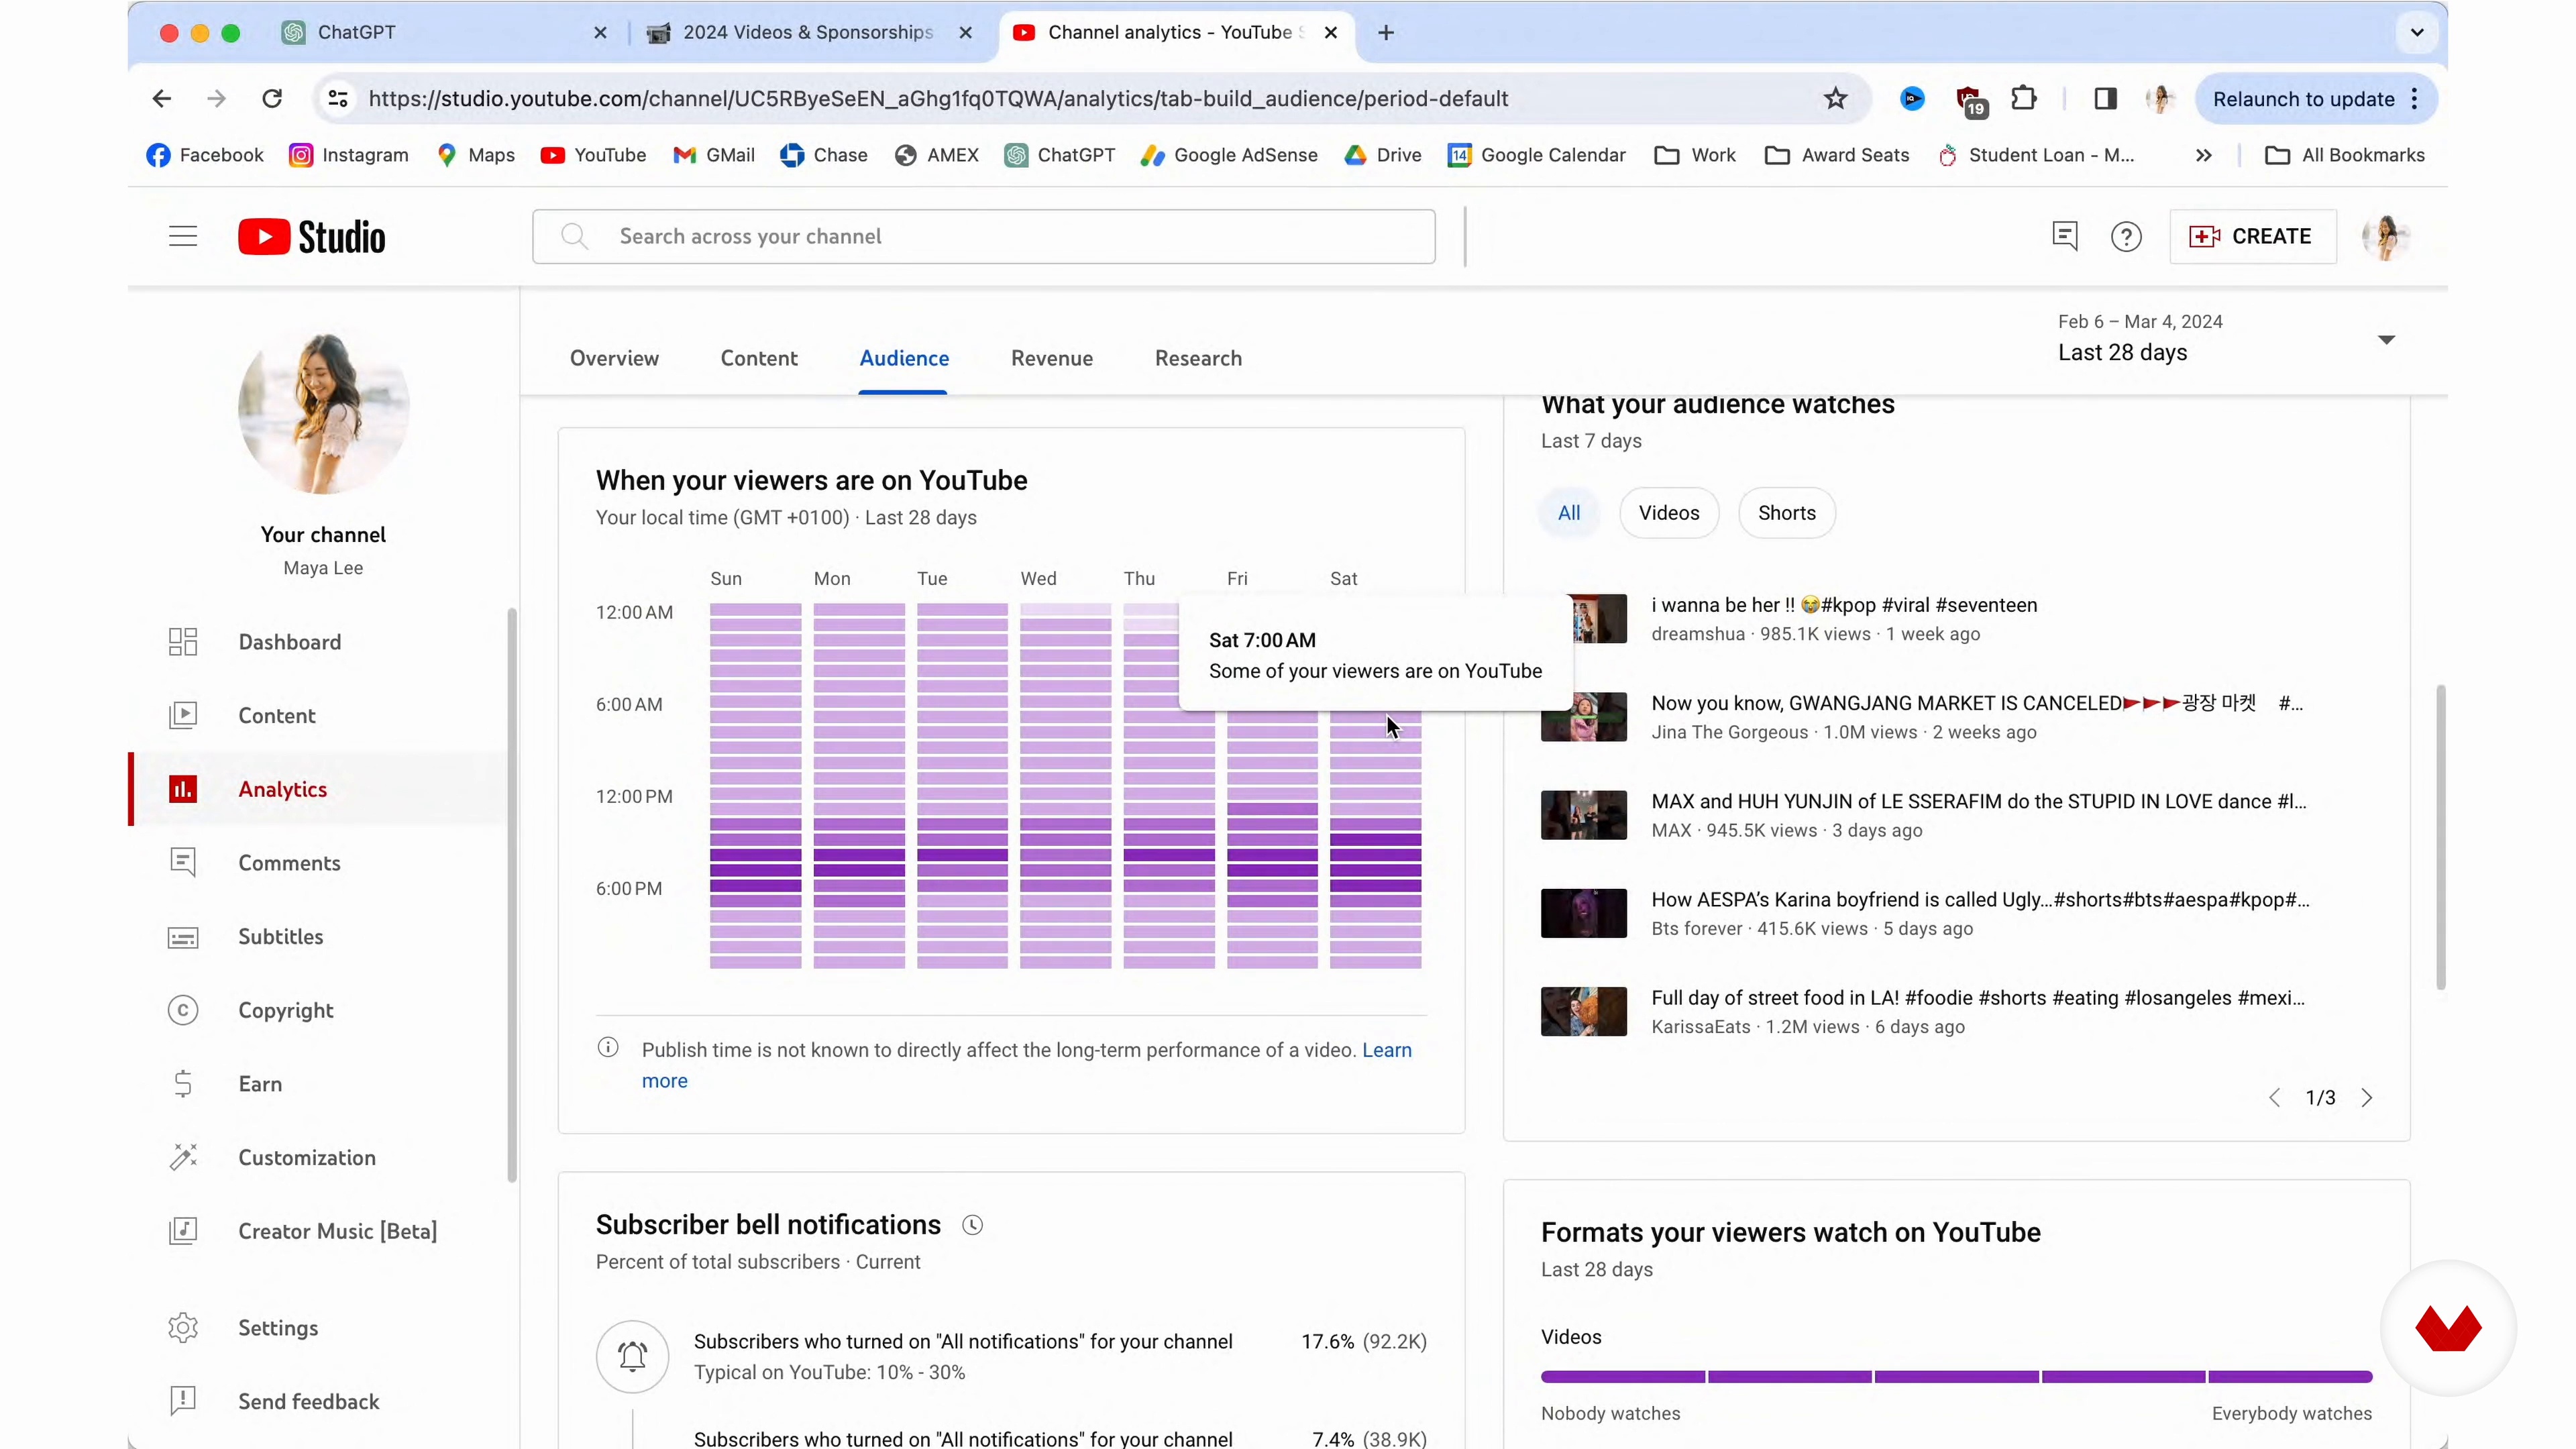The image size is (2576, 1449).
Task: Click Relaunch to update
Action: [2303, 98]
